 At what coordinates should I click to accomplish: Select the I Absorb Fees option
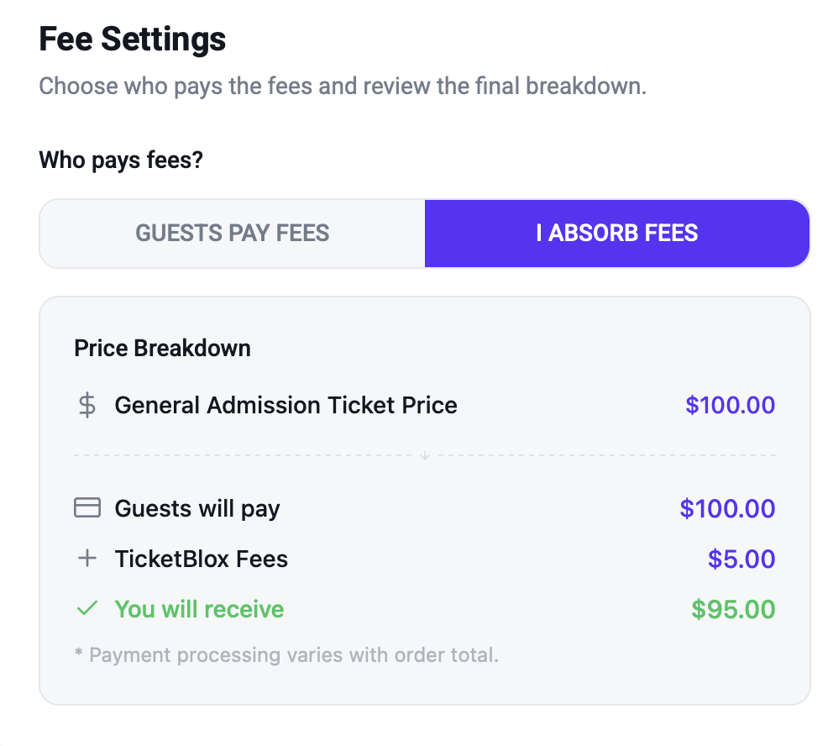point(617,234)
